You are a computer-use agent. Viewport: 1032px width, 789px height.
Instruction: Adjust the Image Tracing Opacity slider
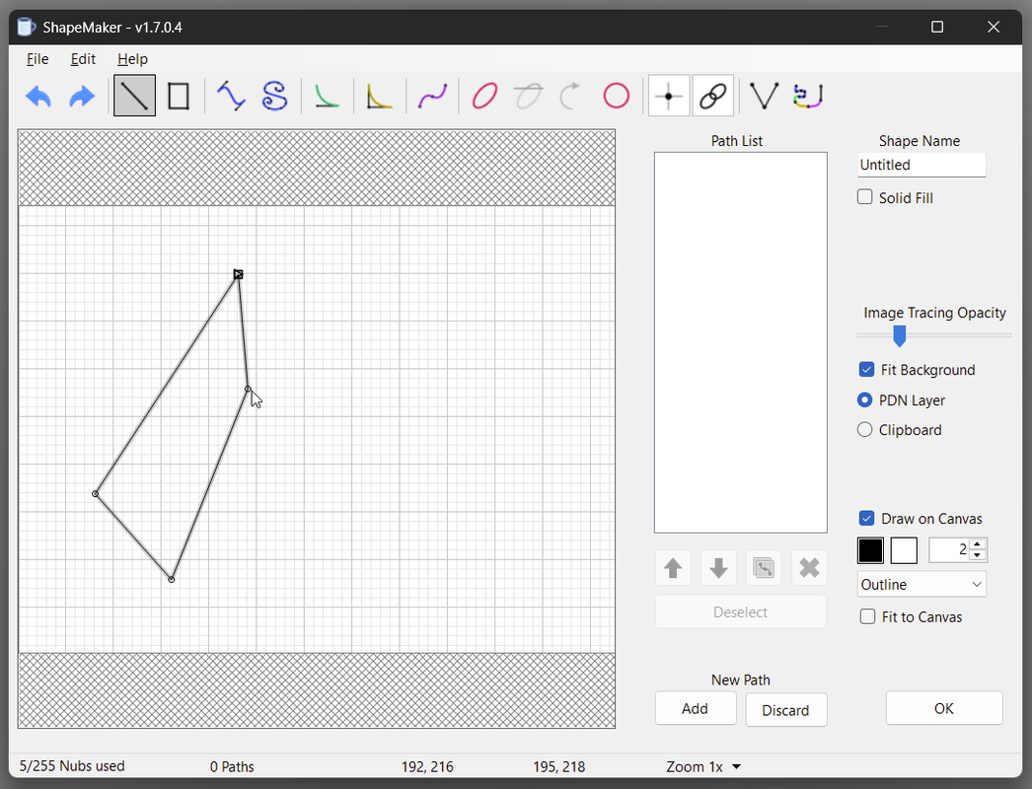(899, 335)
